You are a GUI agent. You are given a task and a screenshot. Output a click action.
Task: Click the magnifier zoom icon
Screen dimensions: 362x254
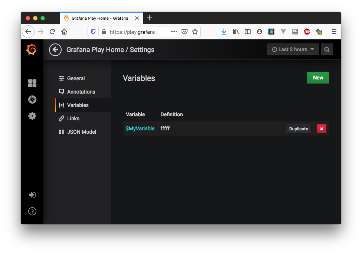327,49
